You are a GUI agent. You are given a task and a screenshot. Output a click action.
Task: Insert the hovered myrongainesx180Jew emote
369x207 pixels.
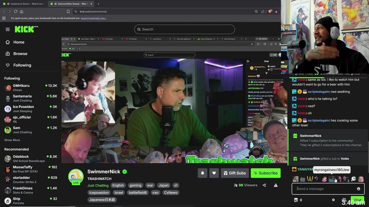[x=332, y=179]
